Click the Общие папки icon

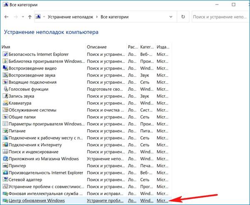pyautogui.click(x=5, y=117)
